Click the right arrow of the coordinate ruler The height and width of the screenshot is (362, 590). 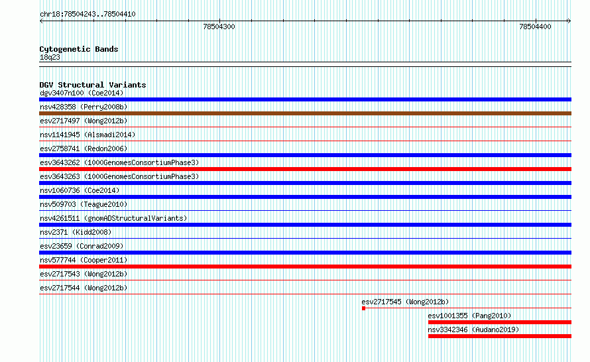click(569, 21)
